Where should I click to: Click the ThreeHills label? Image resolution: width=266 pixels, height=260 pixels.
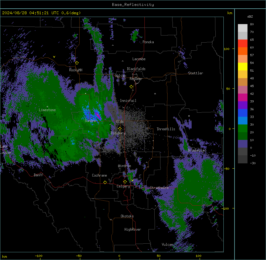166,129
